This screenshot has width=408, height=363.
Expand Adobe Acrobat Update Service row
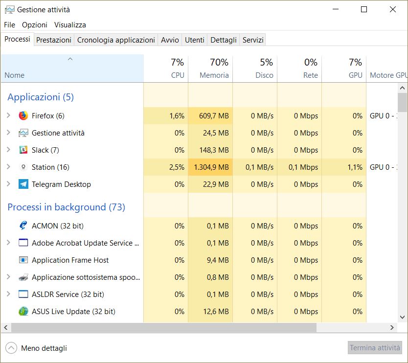9,243
